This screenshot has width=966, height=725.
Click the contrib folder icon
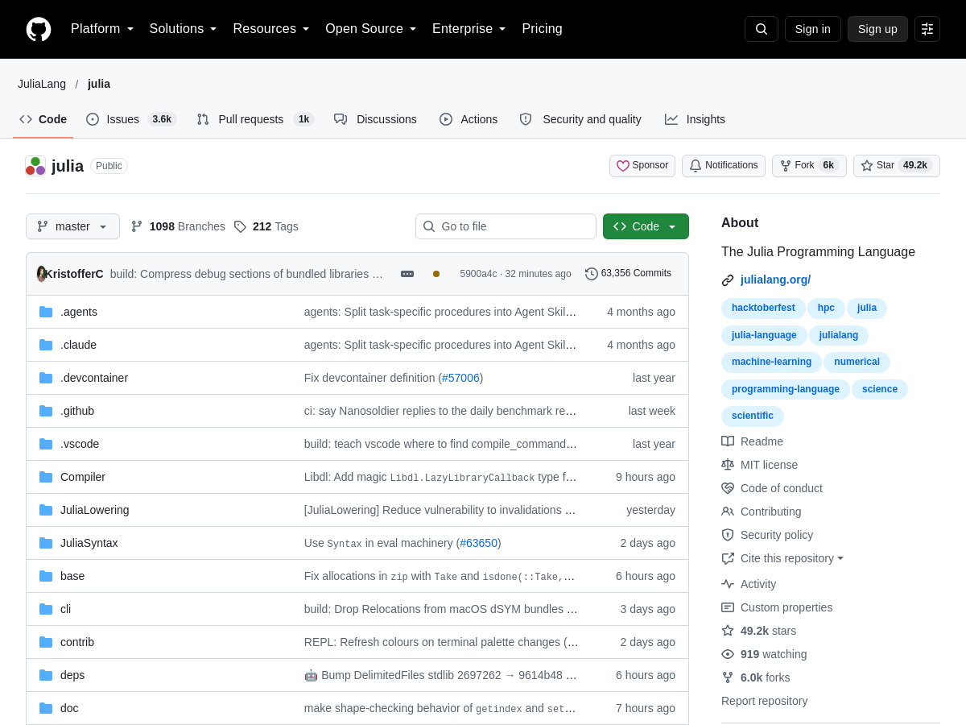pyautogui.click(x=46, y=642)
